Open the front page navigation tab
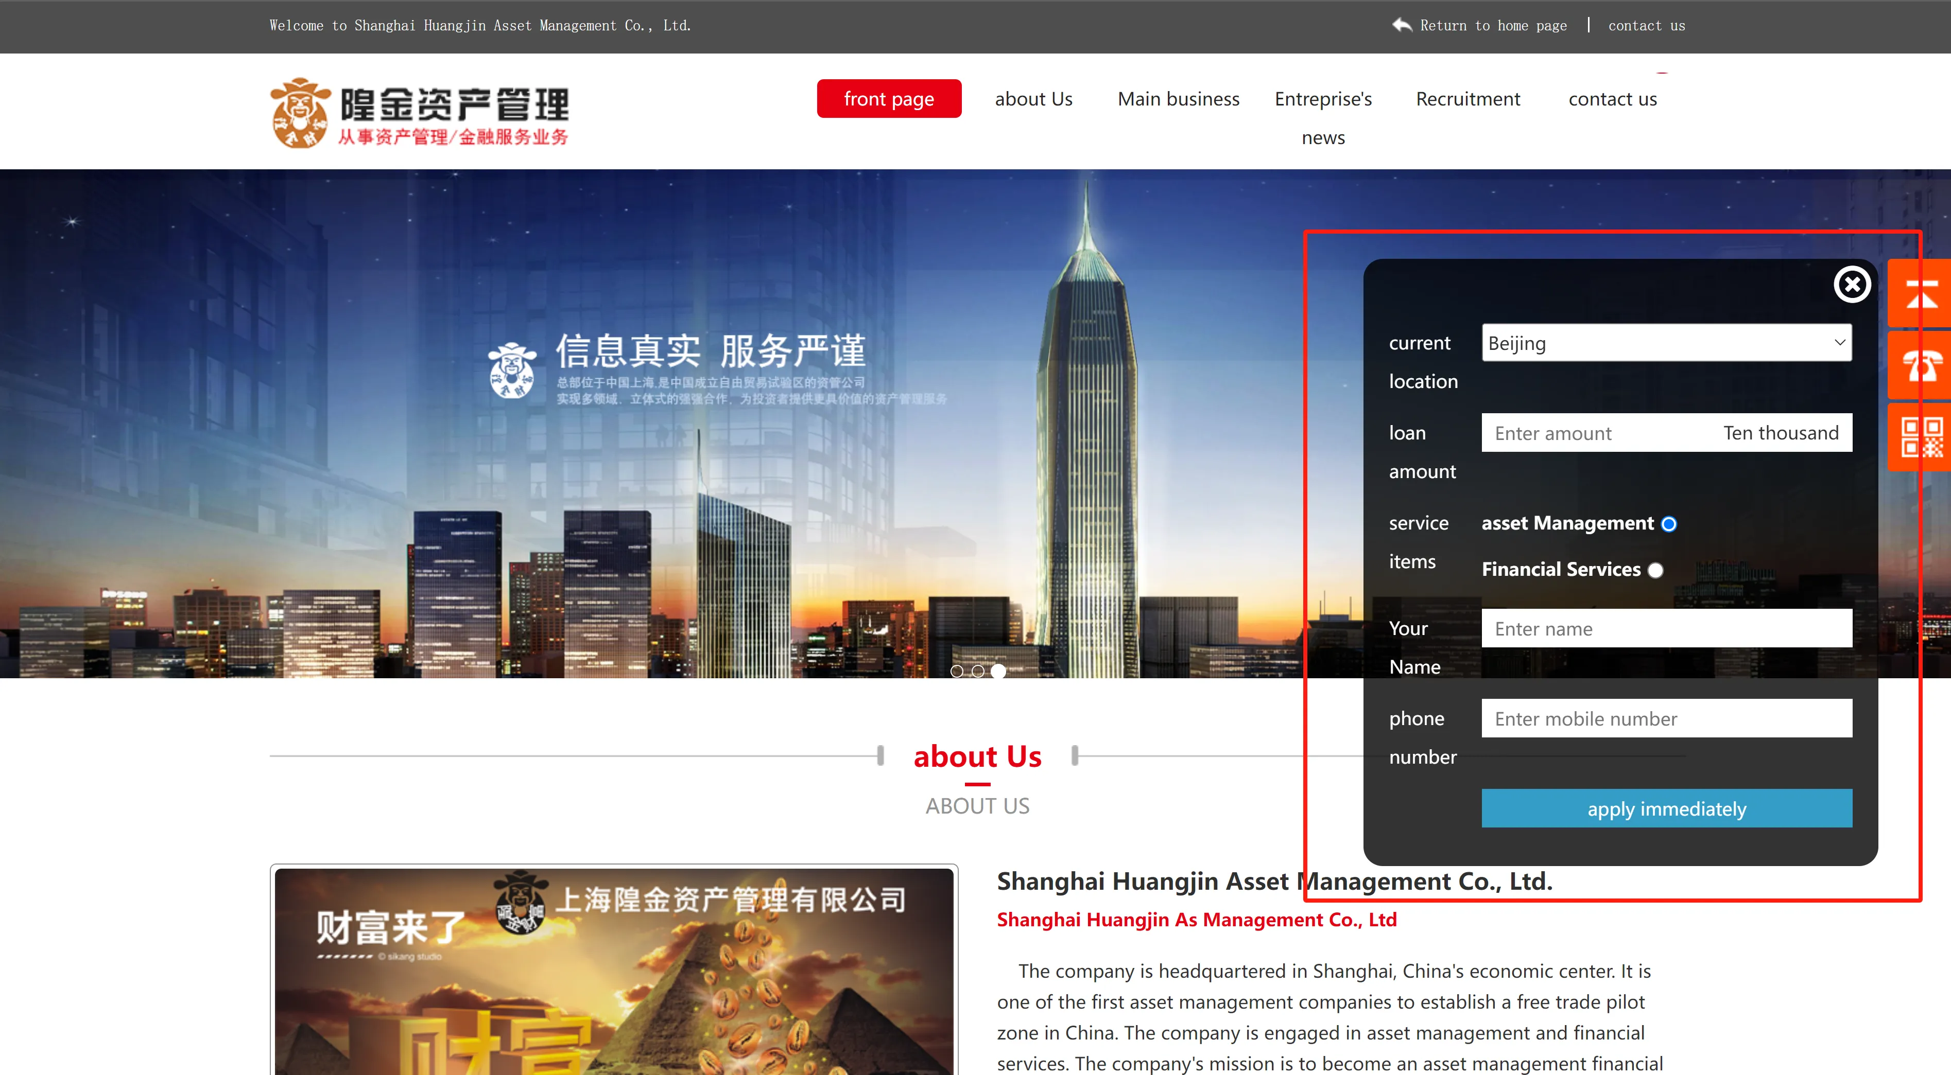The width and height of the screenshot is (1951, 1075). click(x=888, y=98)
